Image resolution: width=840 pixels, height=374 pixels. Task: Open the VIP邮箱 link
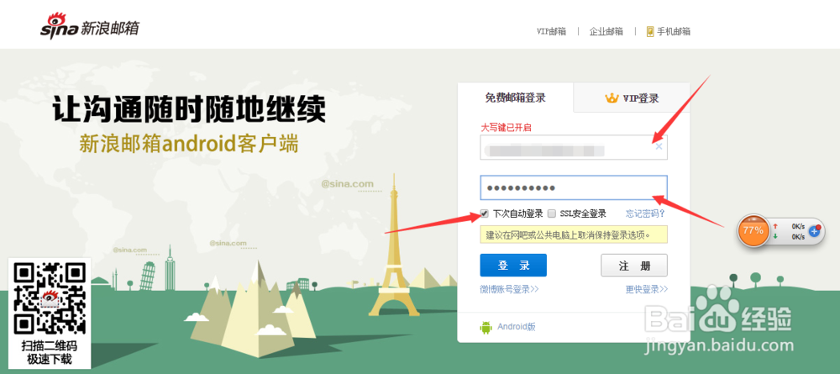pos(551,32)
